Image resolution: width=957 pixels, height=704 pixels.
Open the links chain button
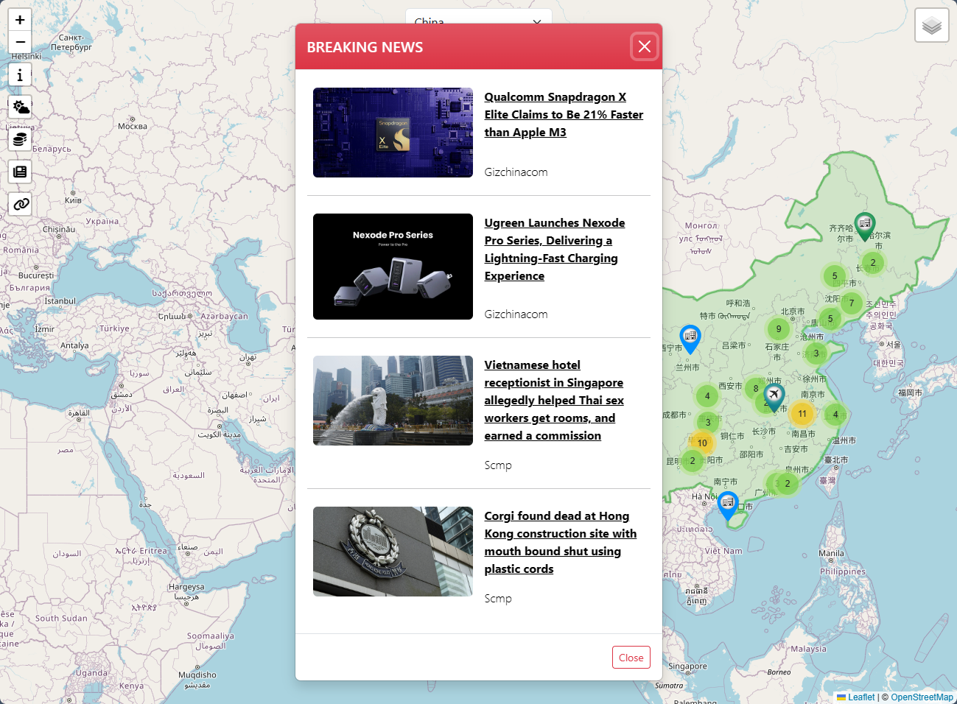coord(21,204)
